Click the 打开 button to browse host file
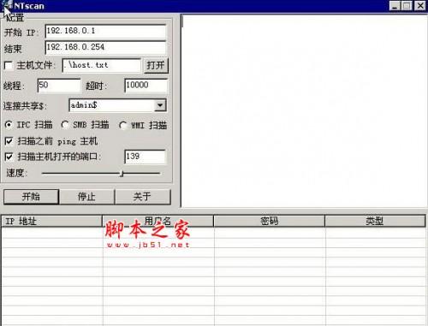This screenshot has width=428, height=326. pos(156,66)
